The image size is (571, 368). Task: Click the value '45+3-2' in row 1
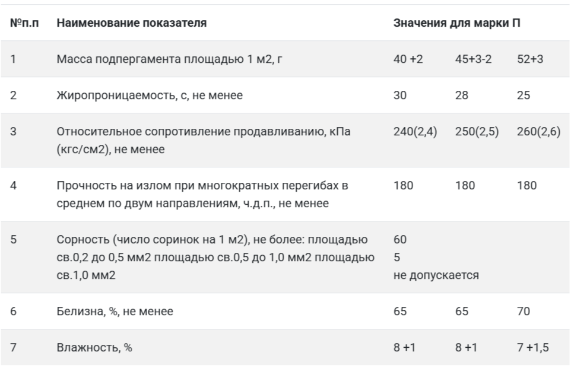(x=473, y=59)
